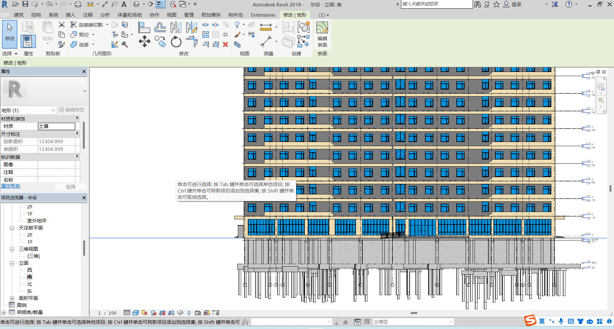The image size is (614, 329).
Task: Open the Extensions ribbon tab
Action: (x=263, y=15)
